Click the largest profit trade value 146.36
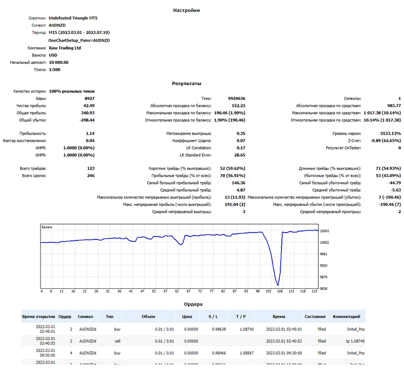The height and width of the screenshot is (371, 404). click(x=238, y=183)
